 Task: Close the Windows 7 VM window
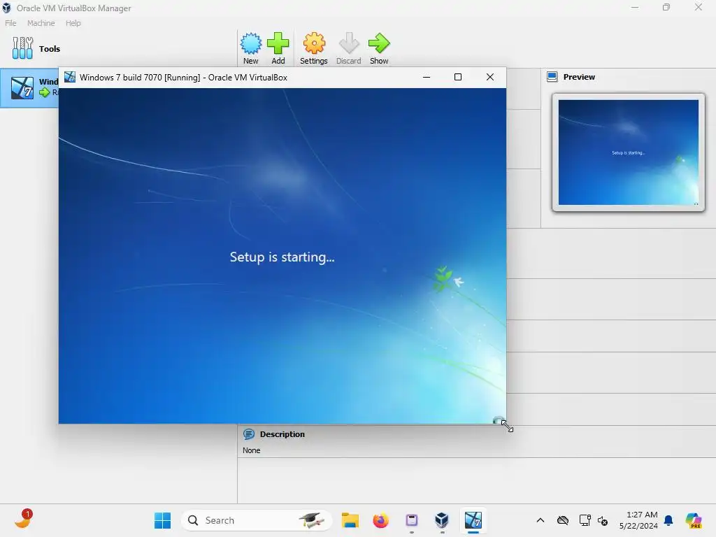point(490,77)
